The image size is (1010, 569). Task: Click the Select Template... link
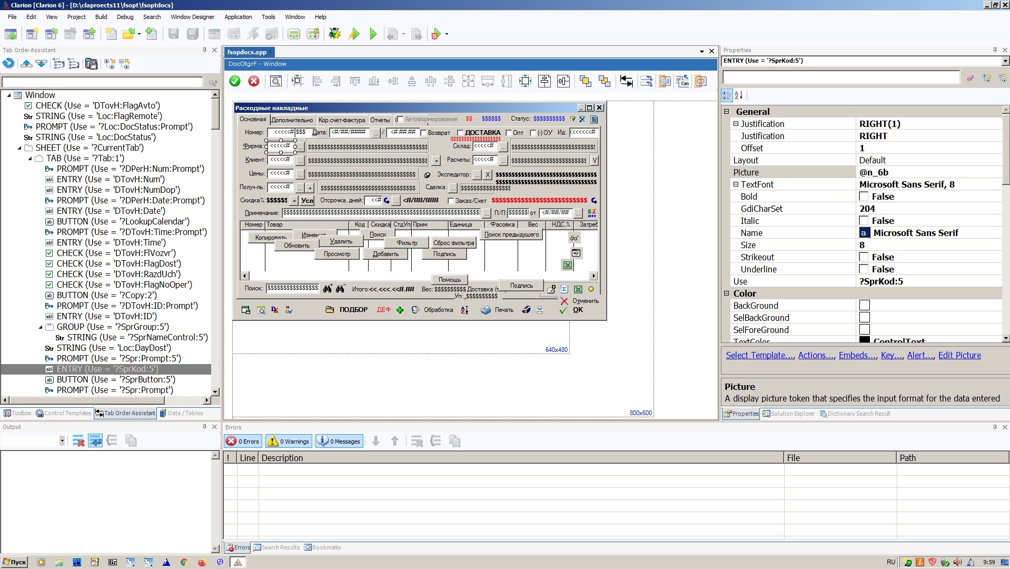(x=759, y=355)
